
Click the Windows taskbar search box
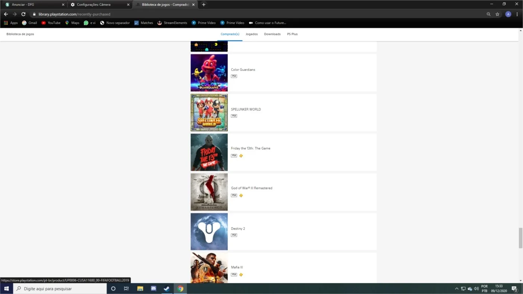pyautogui.click(x=60, y=288)
